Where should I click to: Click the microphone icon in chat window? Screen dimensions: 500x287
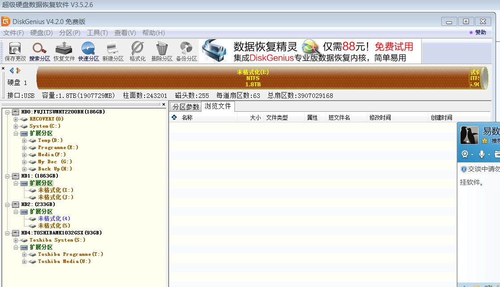[x=481, y=154]
